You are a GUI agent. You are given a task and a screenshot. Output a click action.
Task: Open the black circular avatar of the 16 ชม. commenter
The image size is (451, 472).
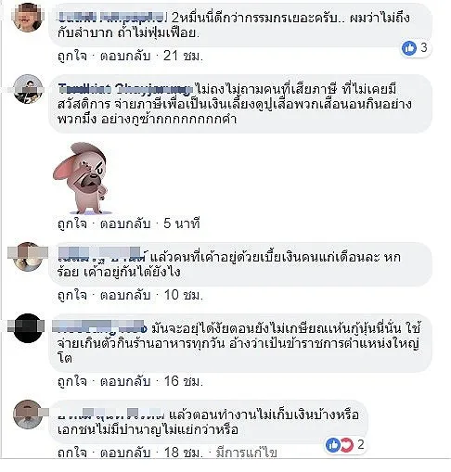point(28,328)
